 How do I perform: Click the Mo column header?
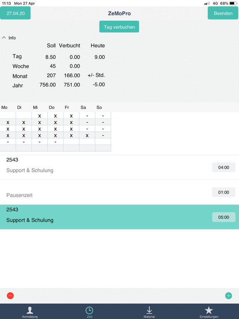click(4, 108)
